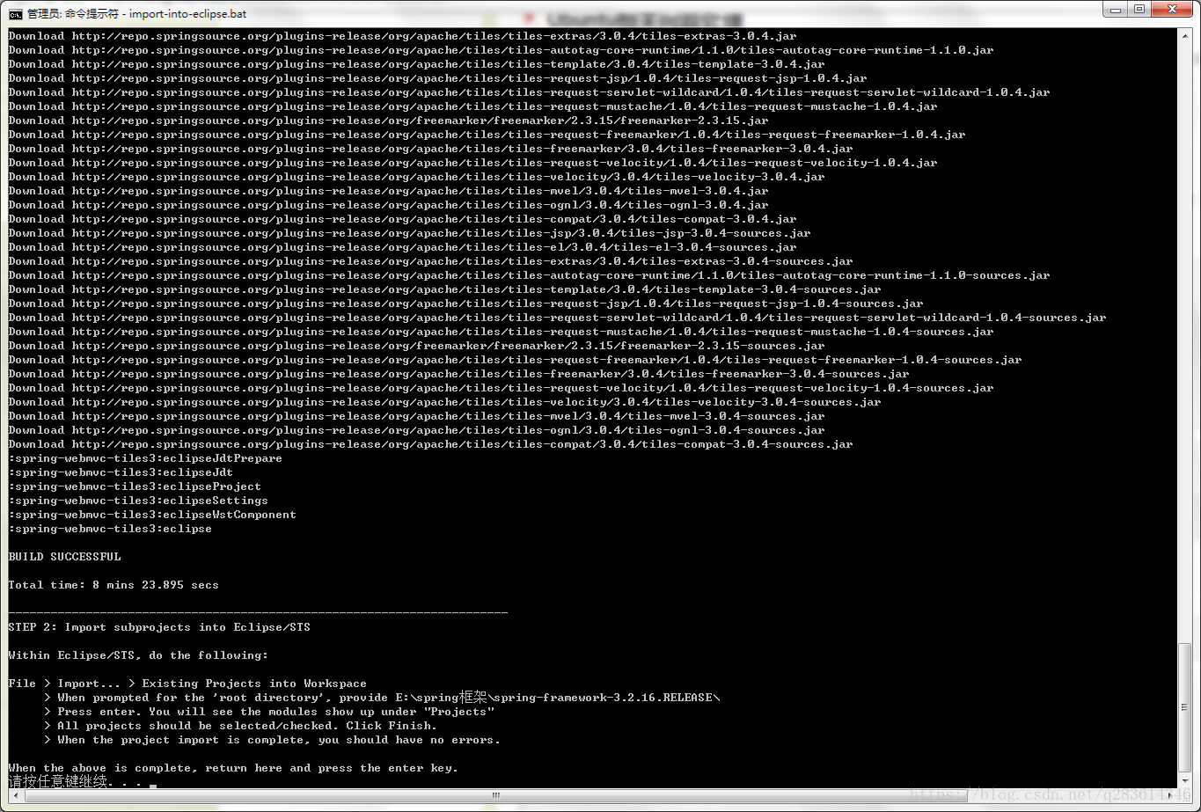
Task: Click the Download line for tiles-compat-3.0.4-sources.jar
Action: click(x=431, y=444)
